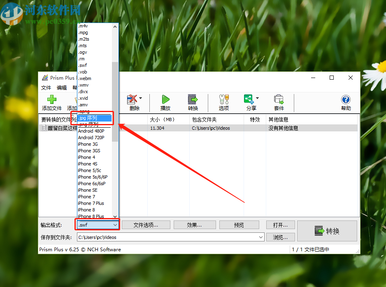Click the 打开... button
The height and width of the screenshot is (287, 386).
[x=280, y=225]
